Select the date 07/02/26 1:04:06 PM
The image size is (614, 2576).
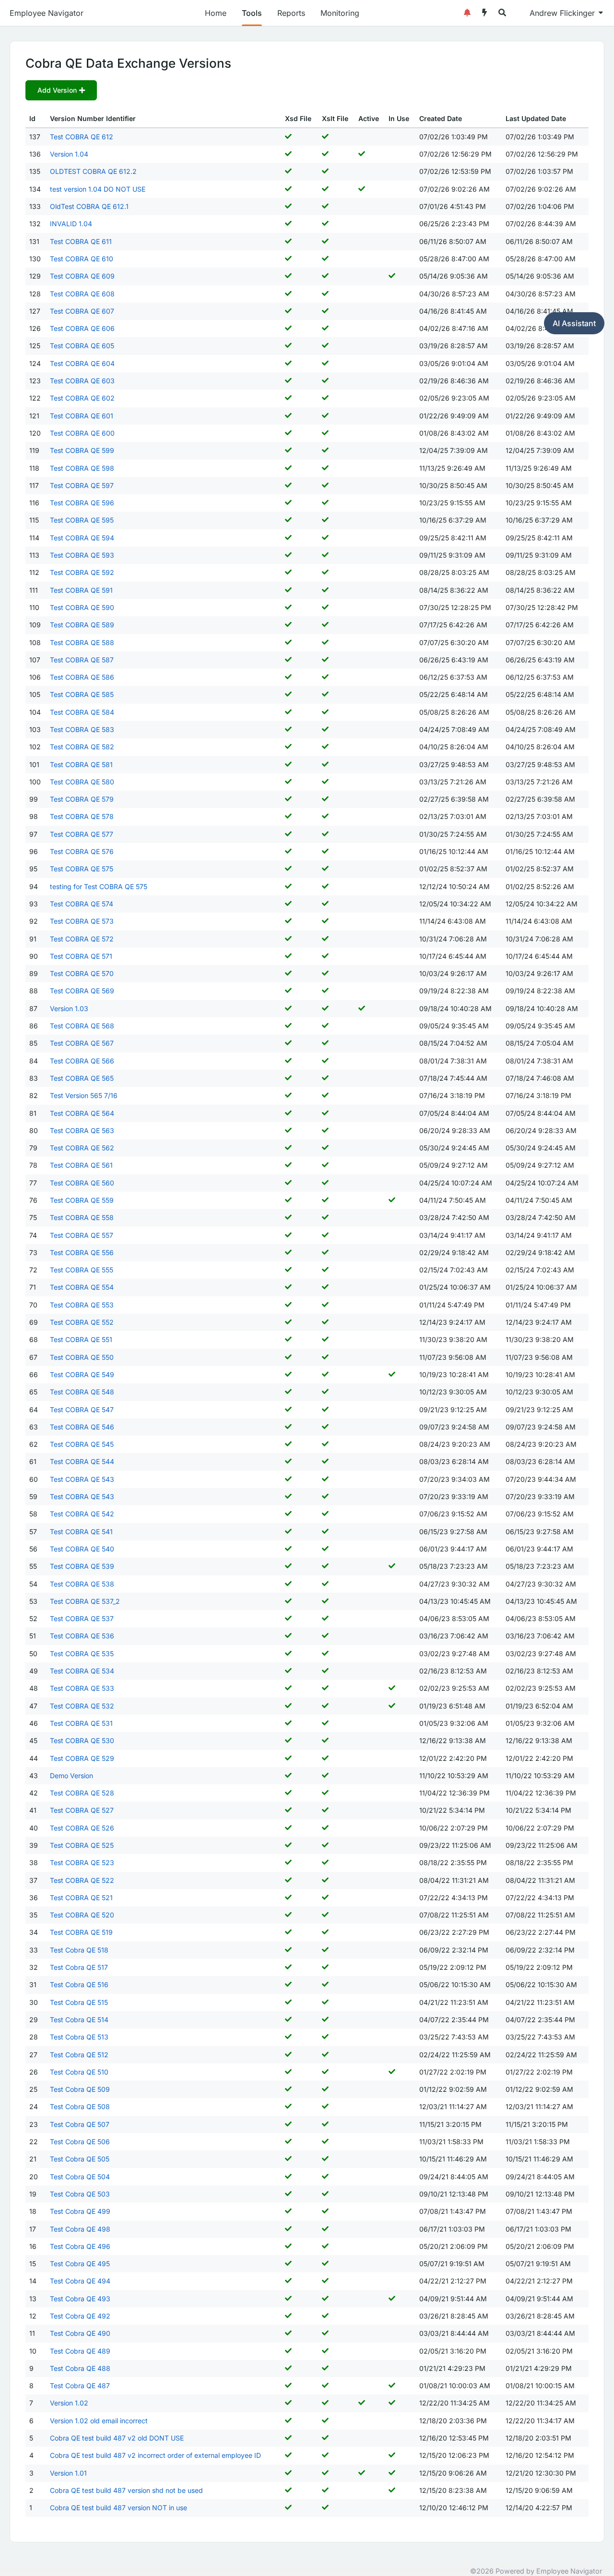tap(539, 207)
